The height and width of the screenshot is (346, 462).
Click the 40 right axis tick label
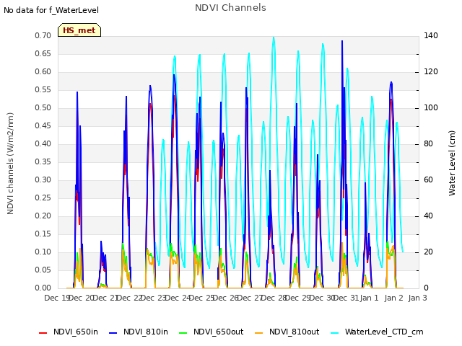[x=428, y=216]
